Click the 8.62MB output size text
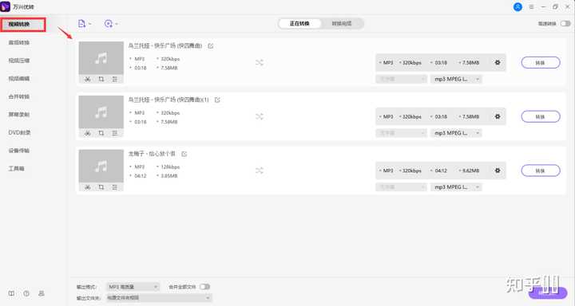 [x=470, y=171]
